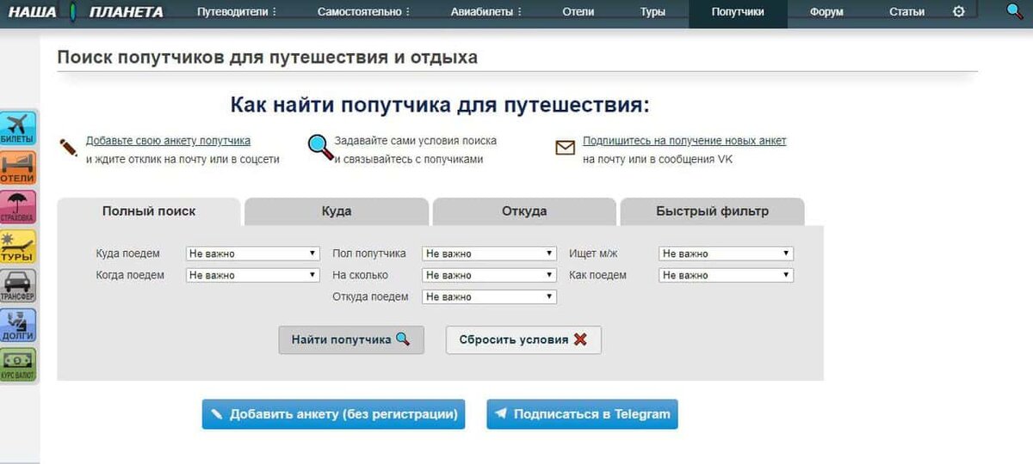Open the Откуда поедем dropdown

pos(489,296)
